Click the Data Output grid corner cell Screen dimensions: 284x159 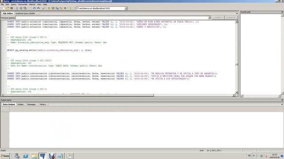click(5, 109)
